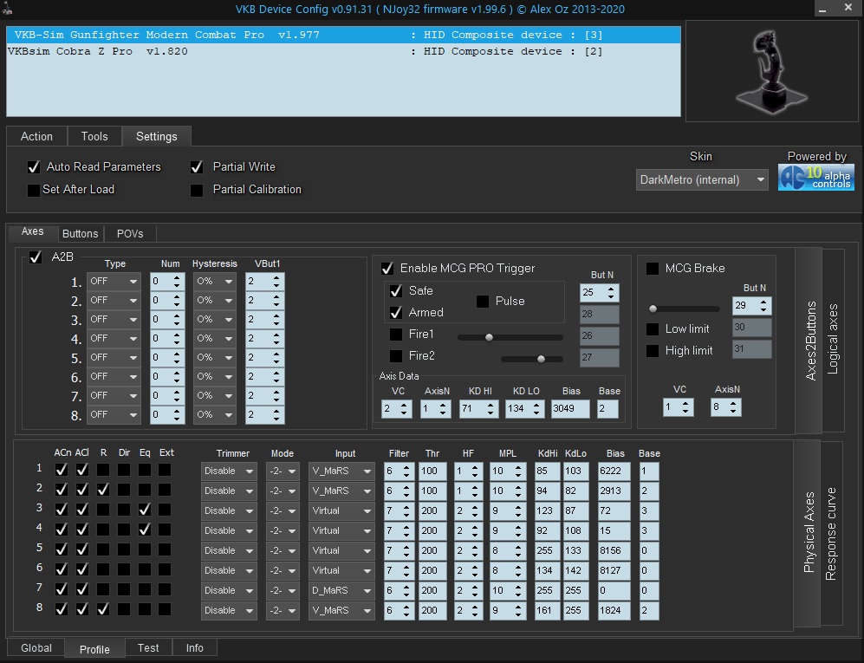Click the app icon in the title bar
The height and width of the screenshot is (663, 864).
(x=7, y=8)
